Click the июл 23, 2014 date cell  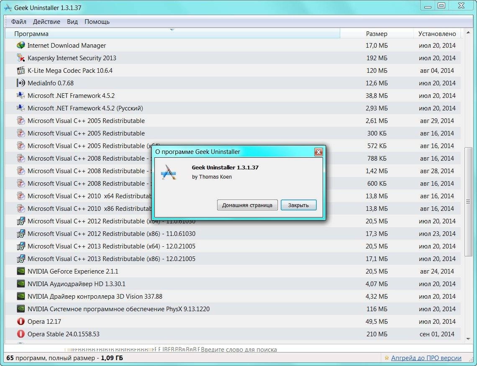[437, 233]
